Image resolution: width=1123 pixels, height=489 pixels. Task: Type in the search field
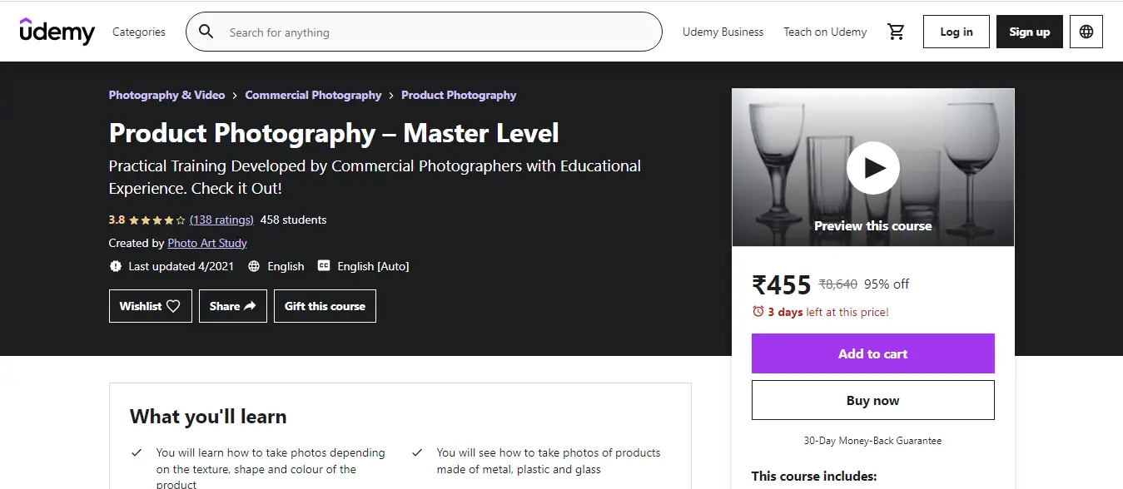(x=433, y=32)
